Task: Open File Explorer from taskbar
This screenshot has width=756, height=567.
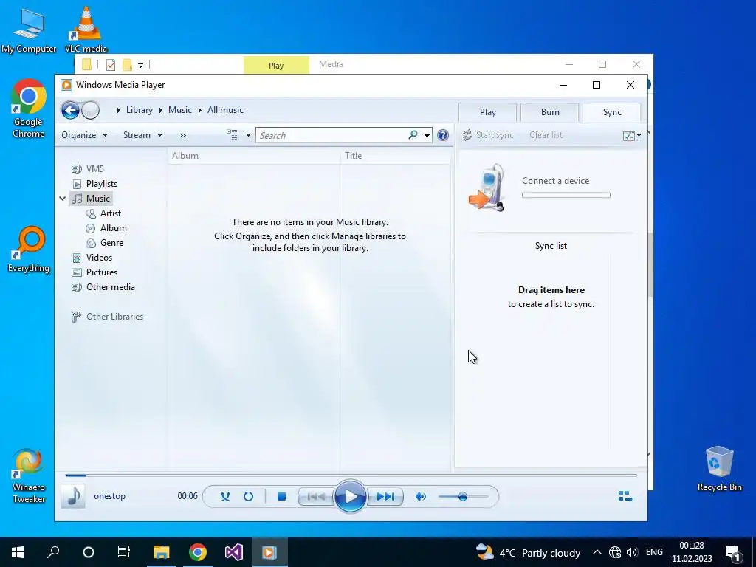Action: (161, 552)
